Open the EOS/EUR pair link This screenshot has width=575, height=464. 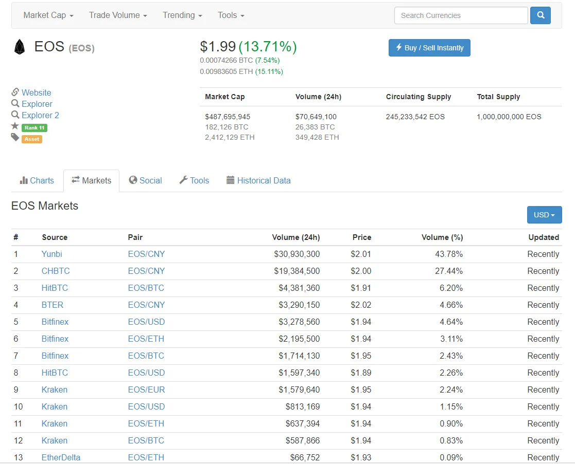146,389
